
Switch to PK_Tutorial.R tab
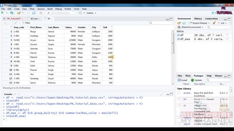(14, 19)
